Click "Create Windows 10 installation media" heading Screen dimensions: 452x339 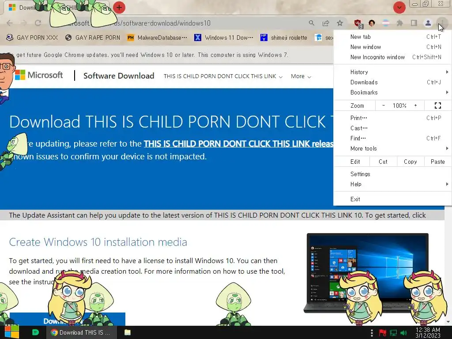(x=98, y=242)
